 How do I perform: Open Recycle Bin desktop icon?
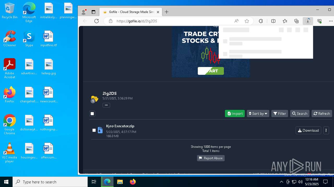pyautogui.click(x=9, y=11)
